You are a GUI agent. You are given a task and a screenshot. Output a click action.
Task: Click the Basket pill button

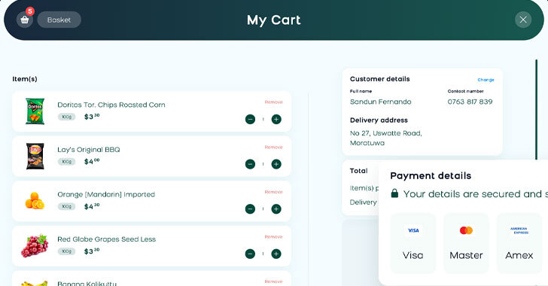(x=59, y=20)
